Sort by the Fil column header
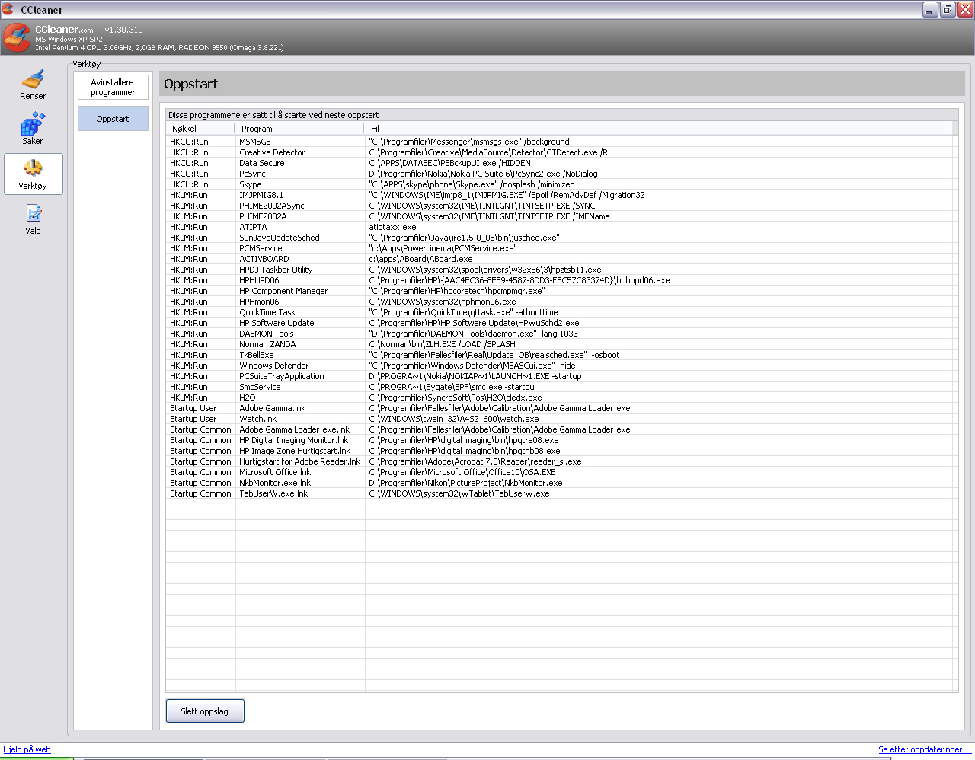This screenshot has width=975, height=760. tap(659, 129)
